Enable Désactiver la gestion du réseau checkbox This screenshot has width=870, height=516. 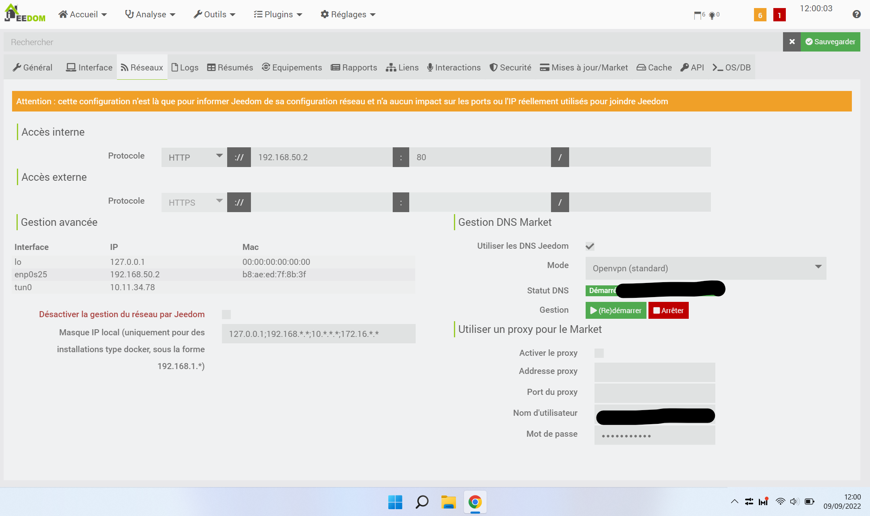tap(226, 314)
